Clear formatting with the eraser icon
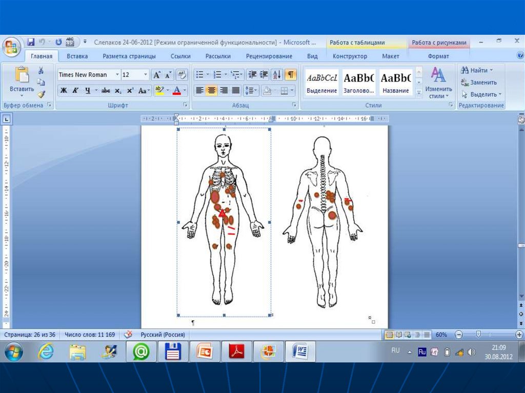The image size is (525, 393). click(x=182, y=74)
